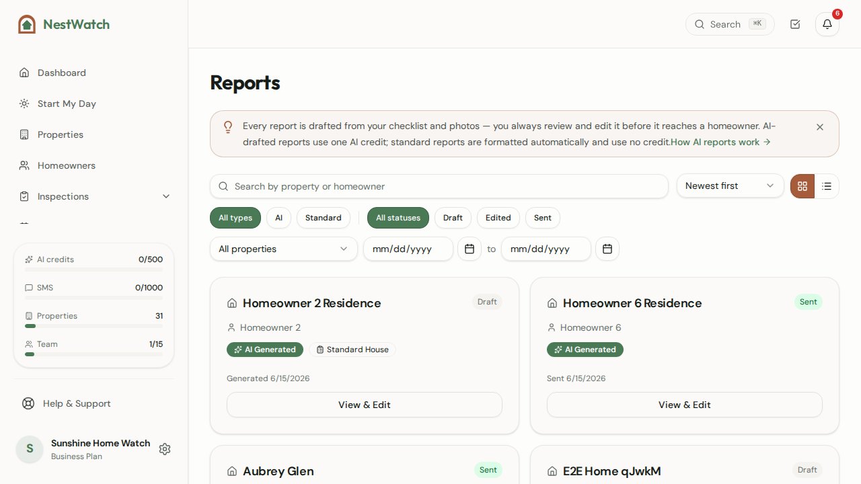Image resolution: width=861 pixels, height=484 pixels.
Task: Go to Start My Day
Action: 93,104
